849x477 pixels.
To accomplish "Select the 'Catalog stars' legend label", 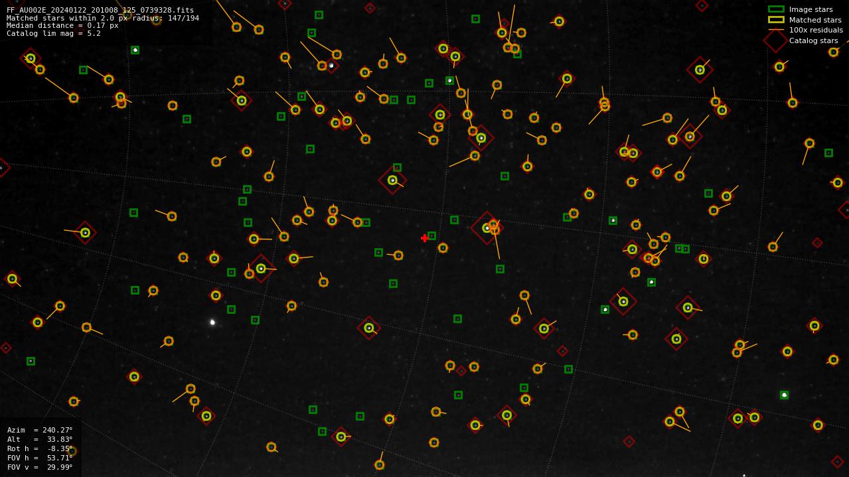I will click(813, 40).
